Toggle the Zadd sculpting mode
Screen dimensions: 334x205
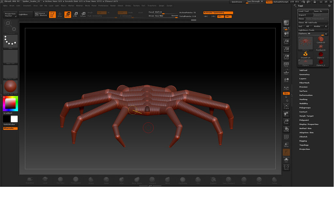[x=122, y=12]
